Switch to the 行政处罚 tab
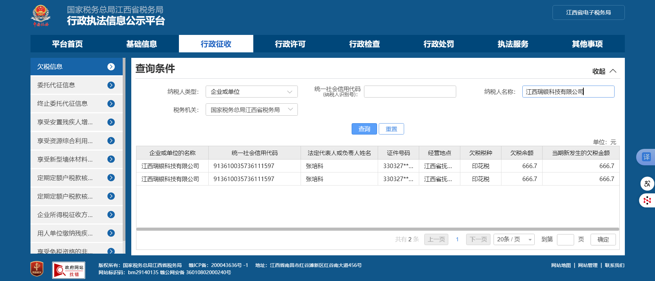655x281 pixels. pyautogui.click(x=438, y=44)
